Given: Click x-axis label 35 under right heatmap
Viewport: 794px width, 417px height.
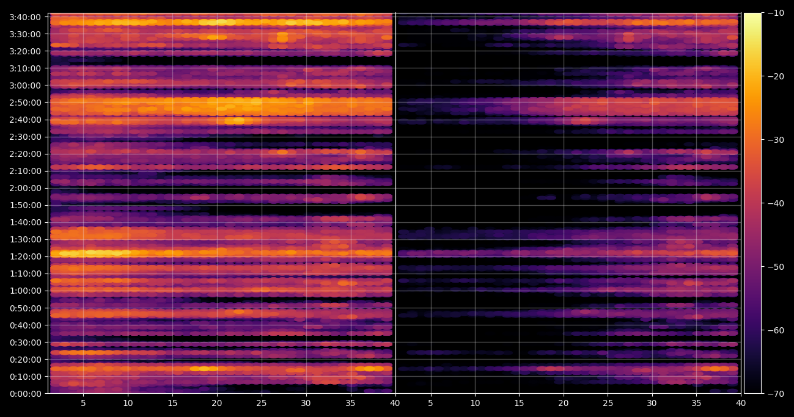Looking at the screenshot, I should [697, 403].
